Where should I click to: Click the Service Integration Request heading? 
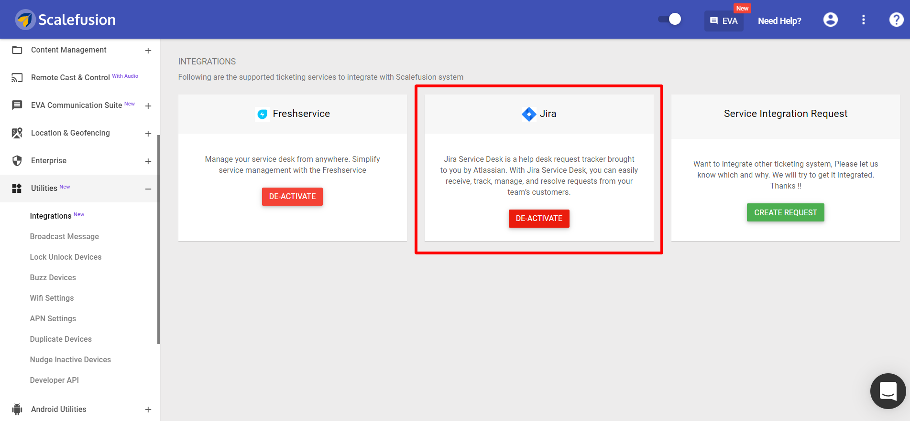point(786,114)
